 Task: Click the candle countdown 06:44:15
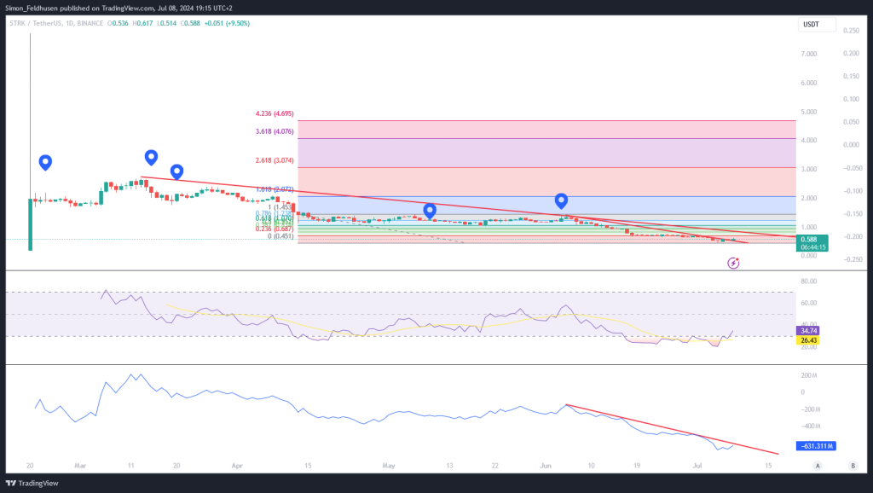[x=812, y=246]
